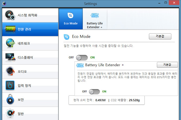Open the 입력 장치 touch icon
The image size is (181, 120).
tap(10, 85)
